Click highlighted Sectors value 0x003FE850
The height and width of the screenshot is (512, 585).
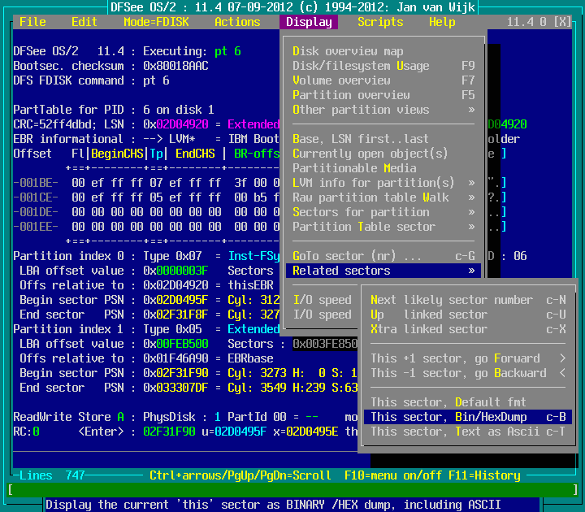(325, 343)
